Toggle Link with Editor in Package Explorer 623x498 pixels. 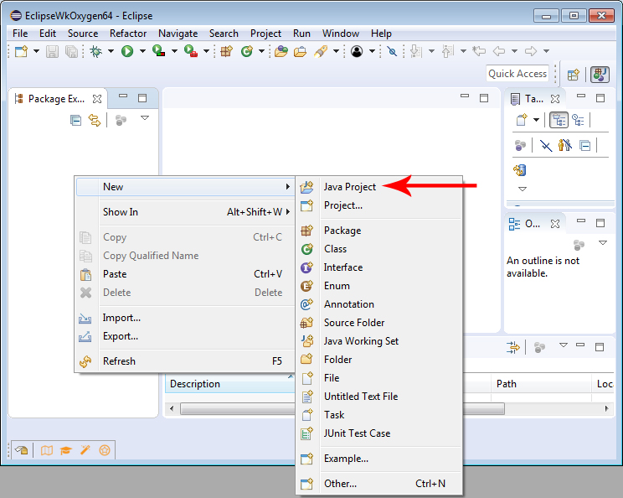point(95,120)
